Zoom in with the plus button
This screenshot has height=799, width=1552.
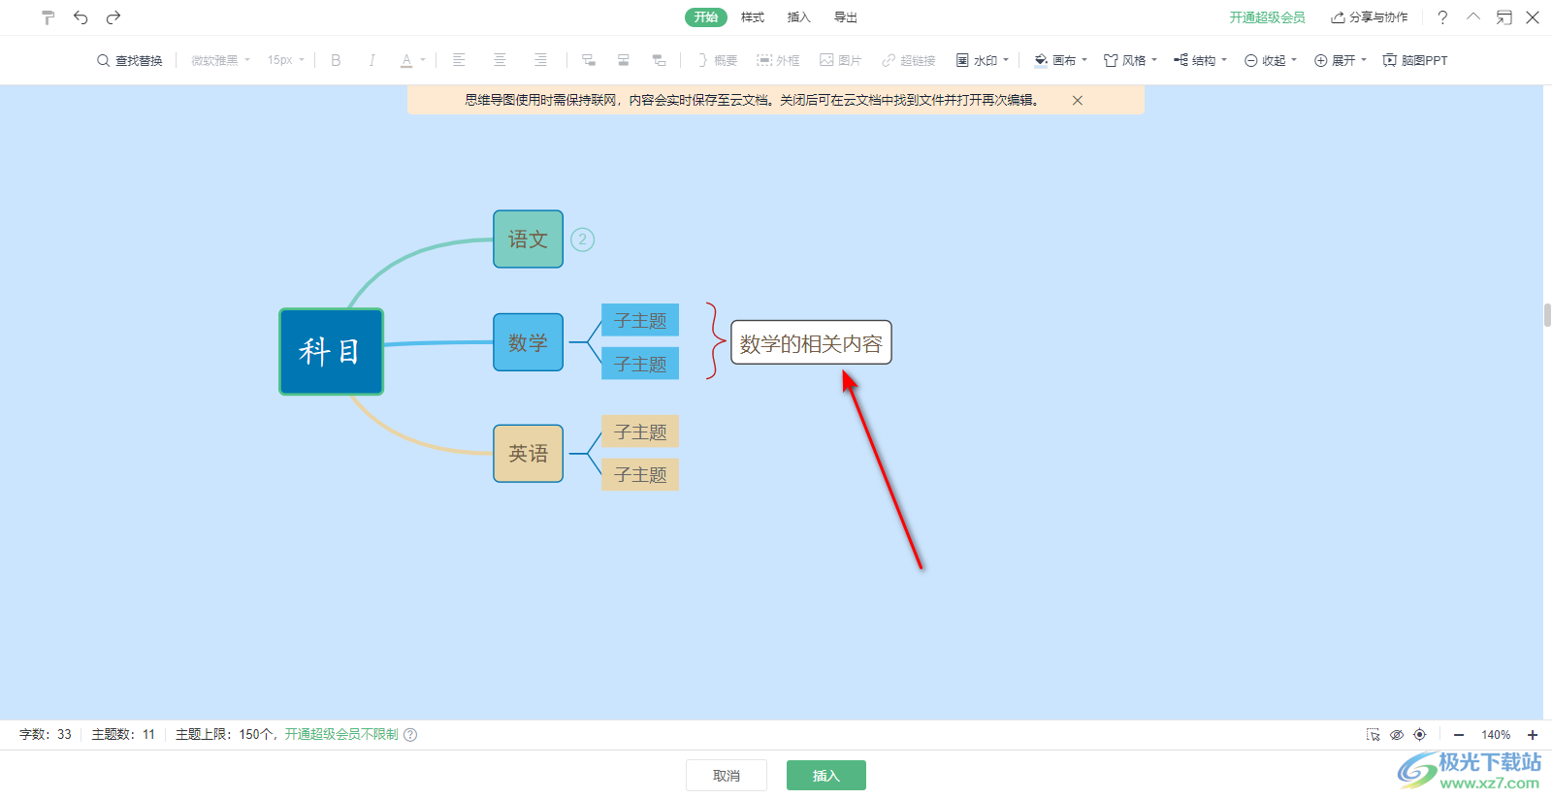[x=1533, y=735]
